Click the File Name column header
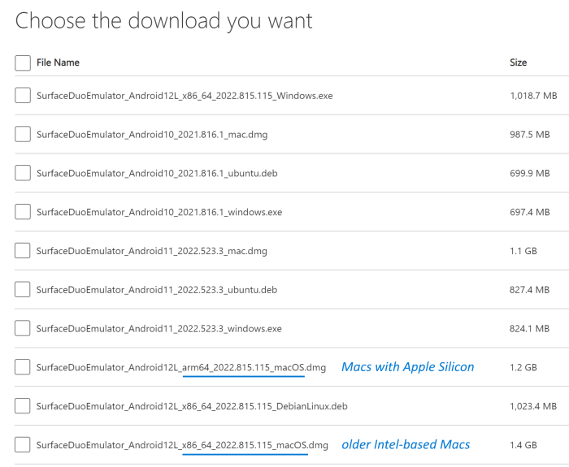The image size is (569, 467). 58,63
